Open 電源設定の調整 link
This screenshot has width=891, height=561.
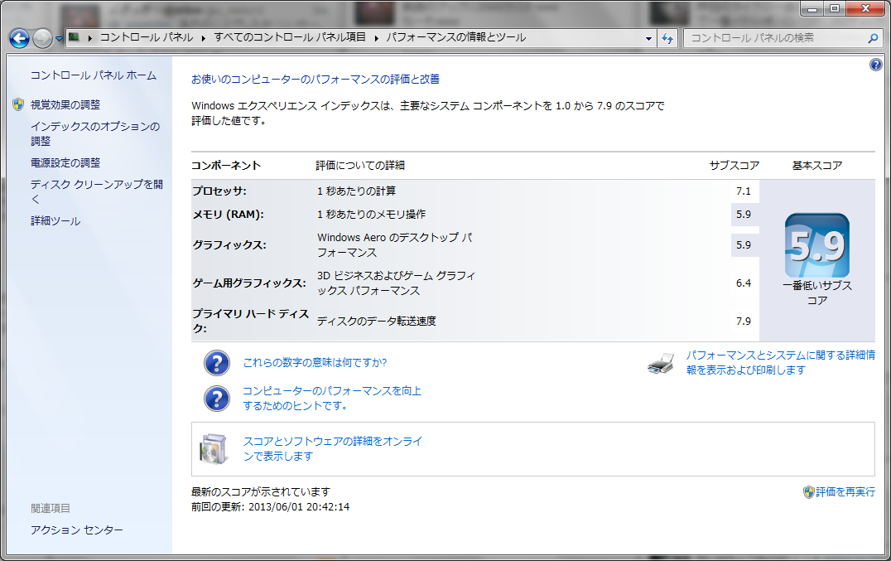tap(65, 163)
